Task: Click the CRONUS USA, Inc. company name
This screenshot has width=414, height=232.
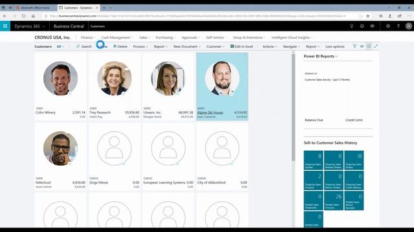Action: (x=52, y=37)
